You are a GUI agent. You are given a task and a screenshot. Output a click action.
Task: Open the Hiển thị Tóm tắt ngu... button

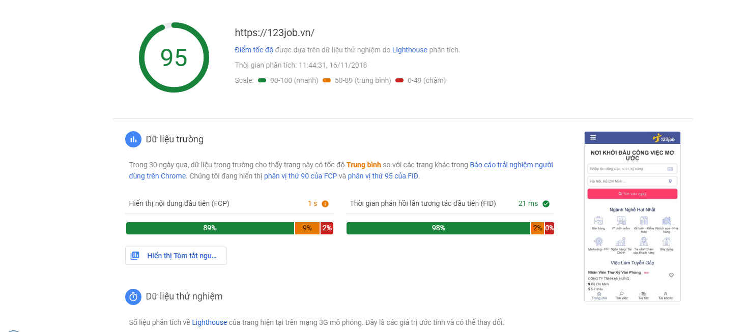click(176, 256)
